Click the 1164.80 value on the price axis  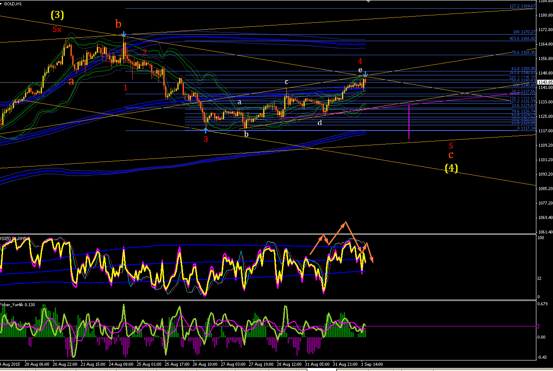(545, 44)
